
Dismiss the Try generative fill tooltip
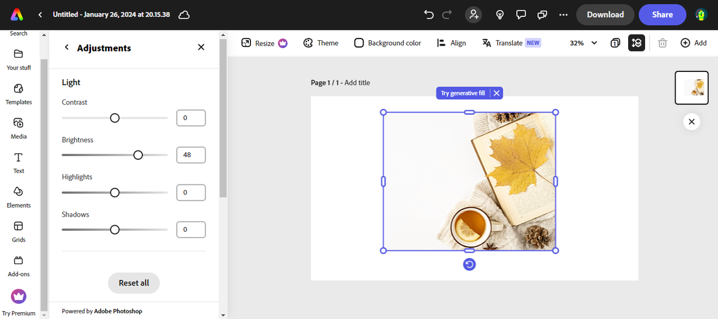pos(496,93)
